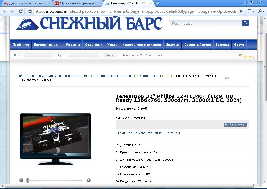Click the vertical scrollbar thumb
Image resolution: width=267 pixels, height=189 pixels.
[x=265, y=67]
